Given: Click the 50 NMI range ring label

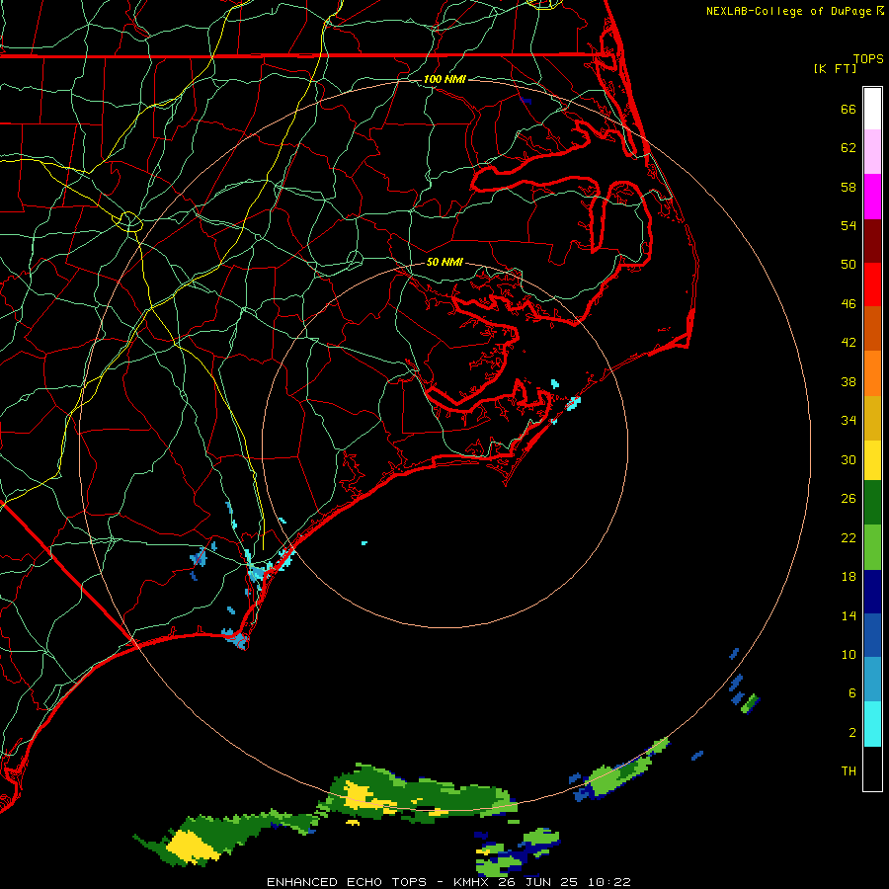Looking at the screenshot, I should pos(444,262).
